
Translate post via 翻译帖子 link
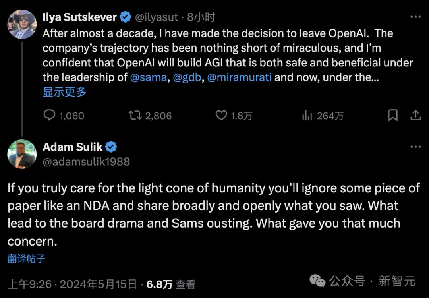click(x=26, y=259)
